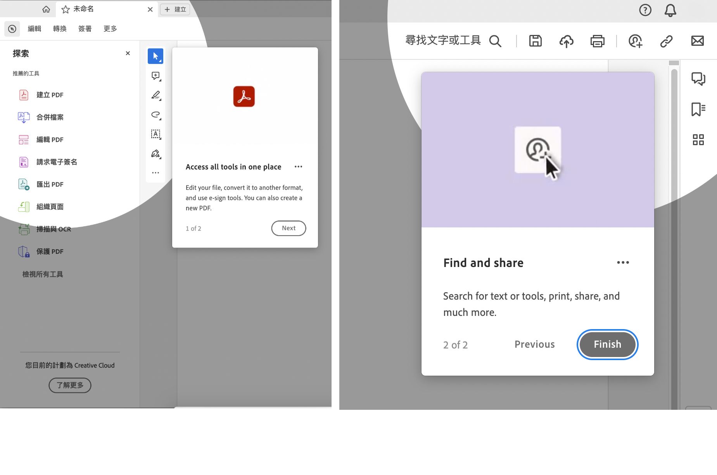Select the 建立 PDF tool
Viewport: 717px width, 475px height.
41,95
